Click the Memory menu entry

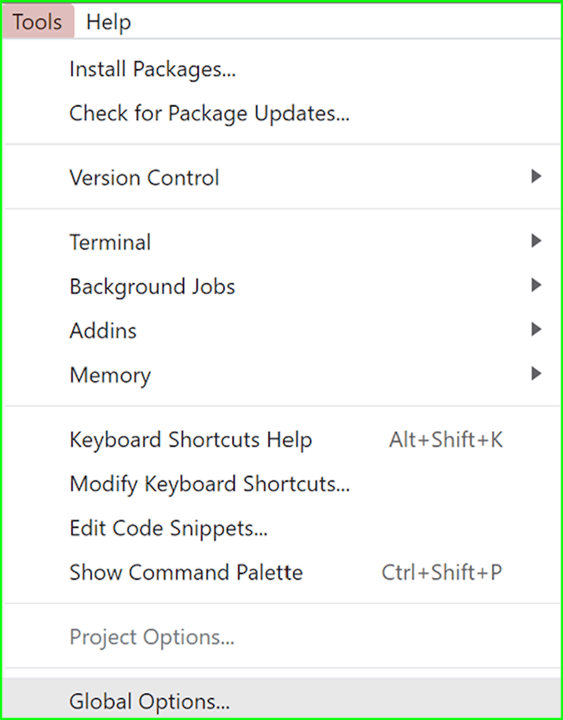pyautogui.click(x=110, y=374)
